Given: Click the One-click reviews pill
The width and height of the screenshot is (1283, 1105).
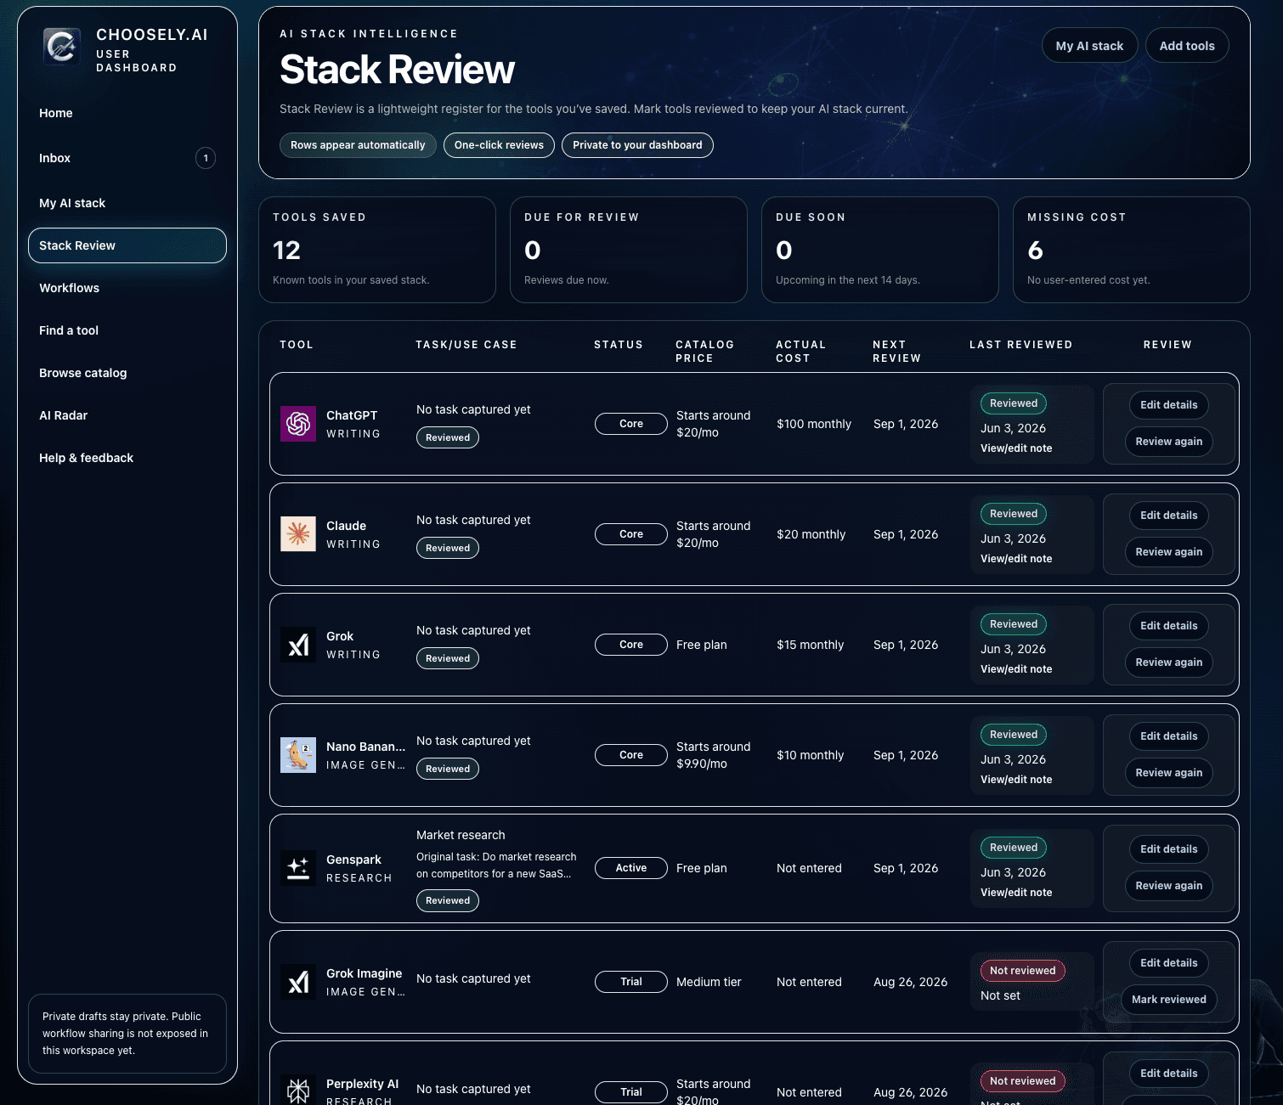Looking at the screenshot, I should tap(499, 145).
